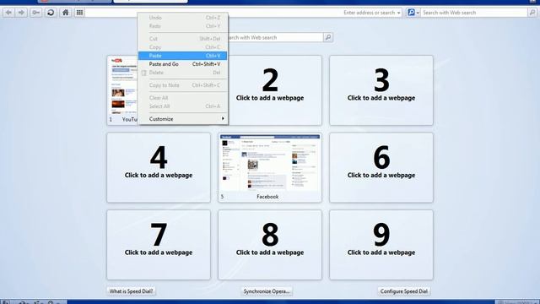Add a webpage to Speed Dial 4
This screenshot has width=540, height=304.
(159, 167)
